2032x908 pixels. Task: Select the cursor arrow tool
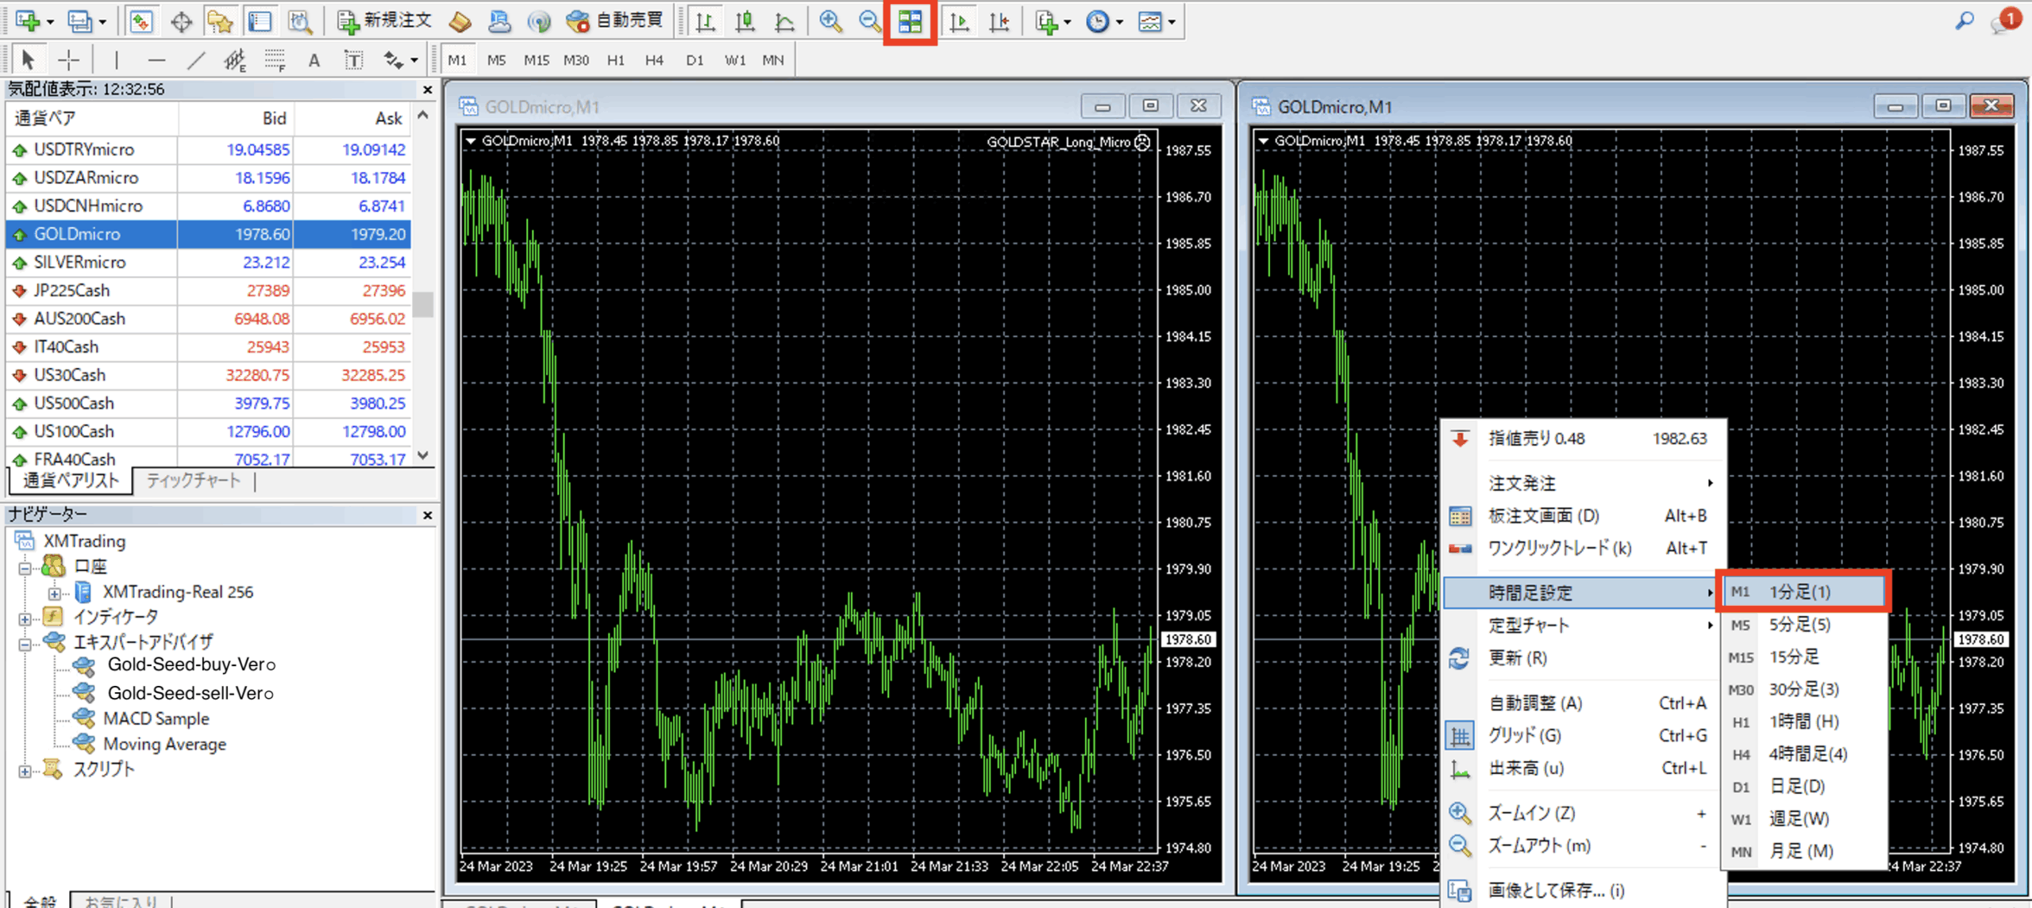[28, 59]
